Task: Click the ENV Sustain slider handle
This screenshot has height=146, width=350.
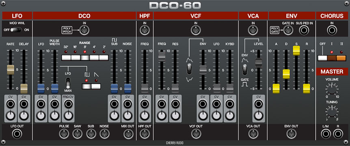Action: [296, 51]
